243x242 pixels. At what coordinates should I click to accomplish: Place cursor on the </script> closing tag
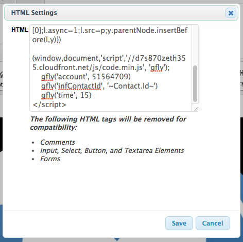click(49, 105)
